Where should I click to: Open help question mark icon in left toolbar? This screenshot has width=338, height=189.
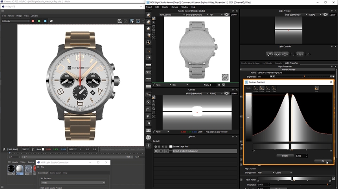148,145
